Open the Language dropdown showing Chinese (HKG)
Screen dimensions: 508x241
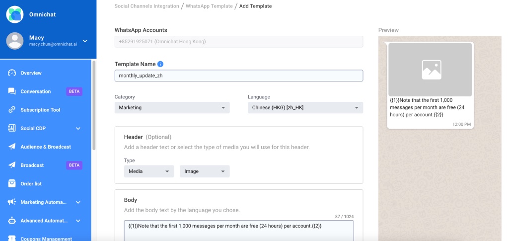[305, 107]
